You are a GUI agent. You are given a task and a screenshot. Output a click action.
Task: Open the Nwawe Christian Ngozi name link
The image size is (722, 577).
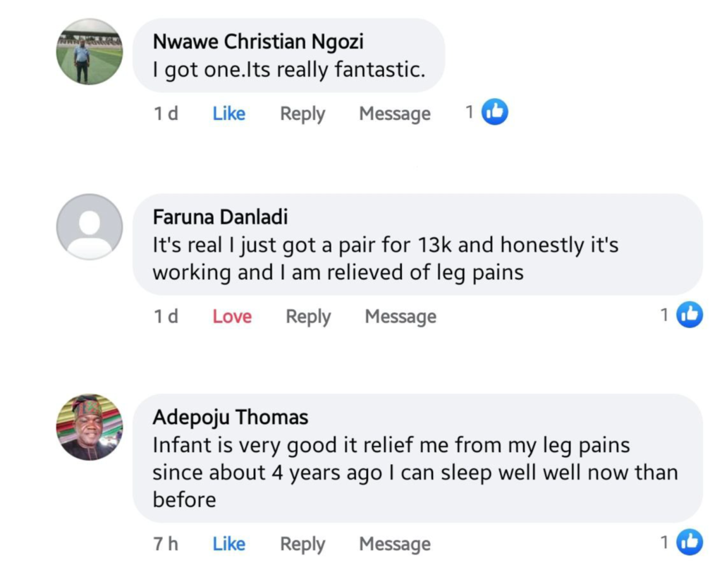coord(258,42)
